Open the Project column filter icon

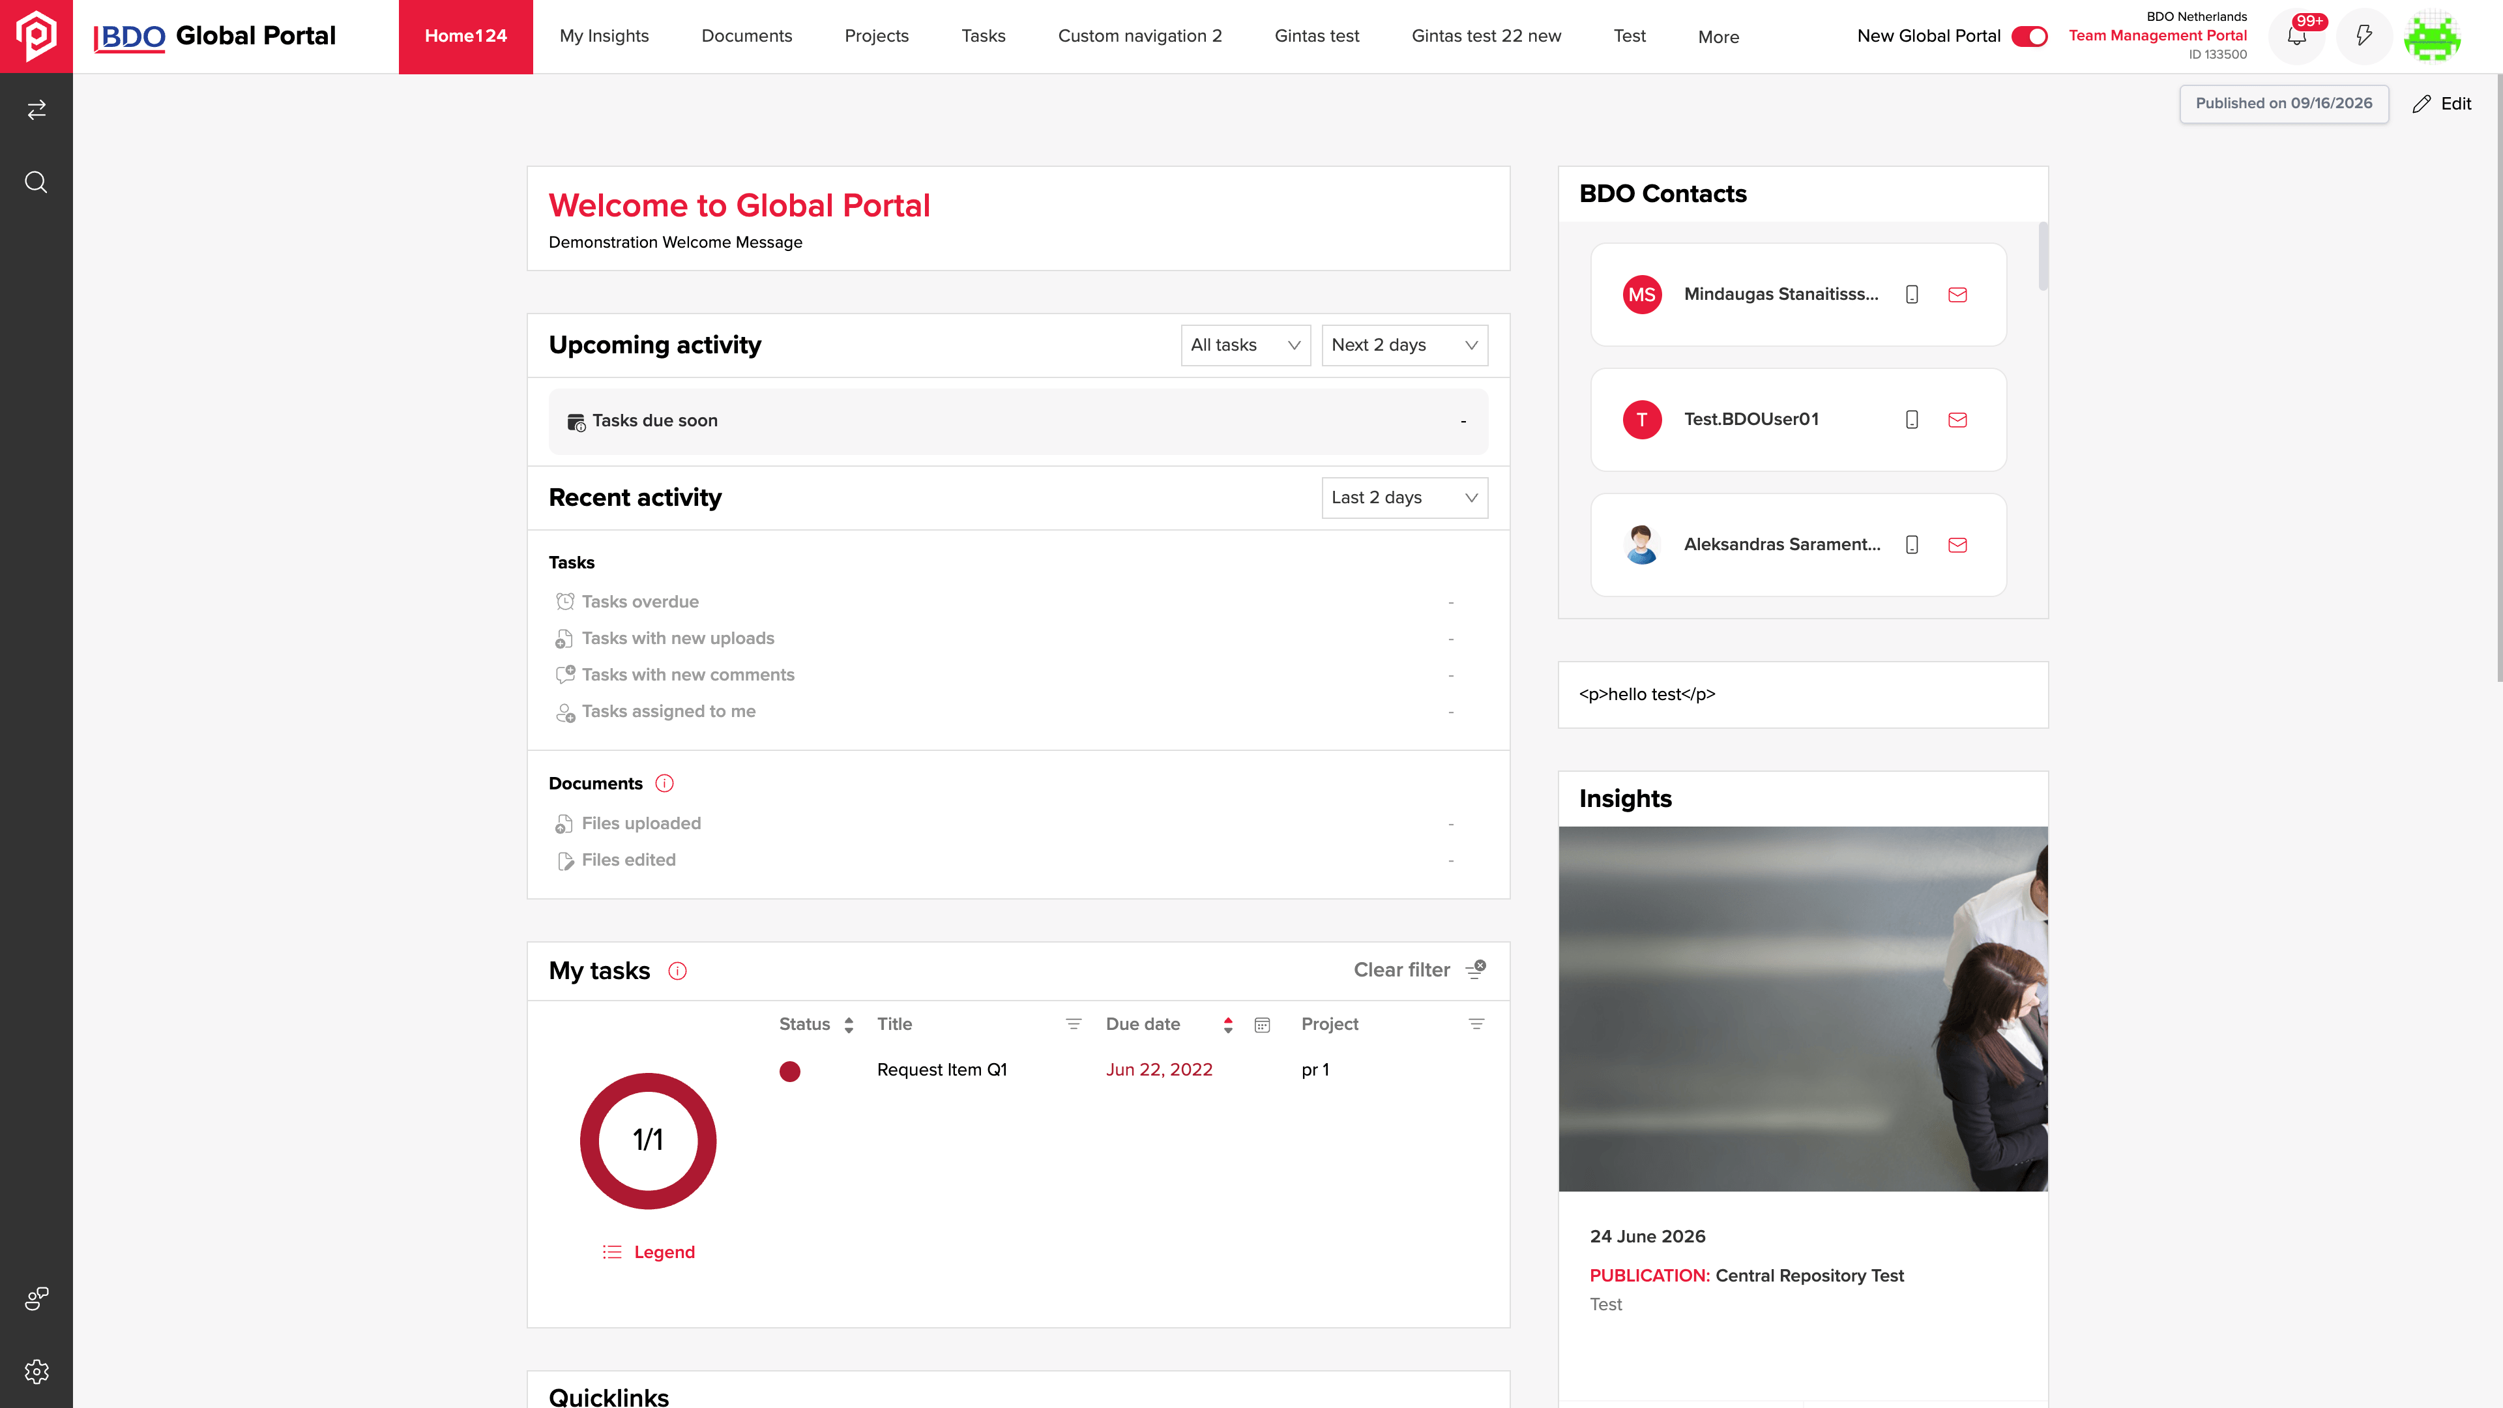[1476, 1024]
